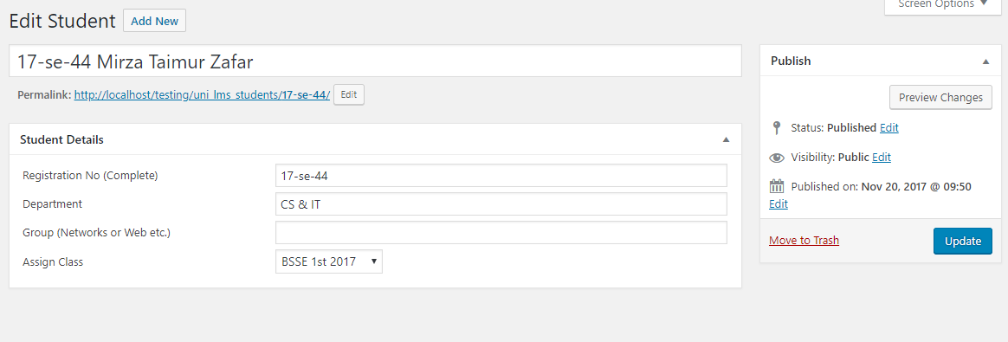Screen dimensions: 1008x342
Task: Click the Update button
Action: tap(962, 241)
